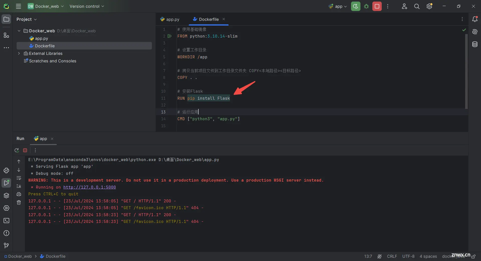Clear console with trash icon

click(19, 202)
